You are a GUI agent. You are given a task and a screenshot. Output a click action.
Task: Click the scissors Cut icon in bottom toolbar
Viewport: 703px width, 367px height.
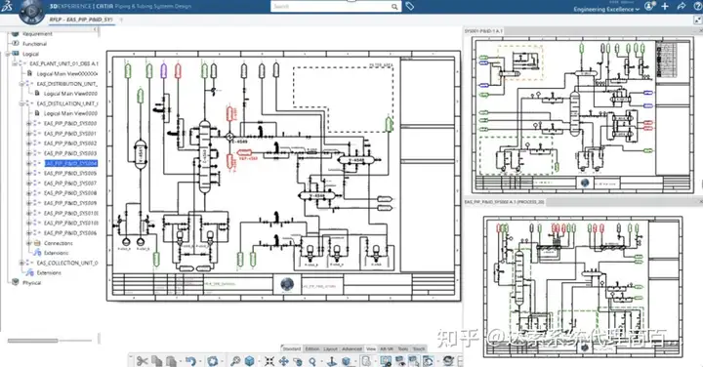pos(143,361)
